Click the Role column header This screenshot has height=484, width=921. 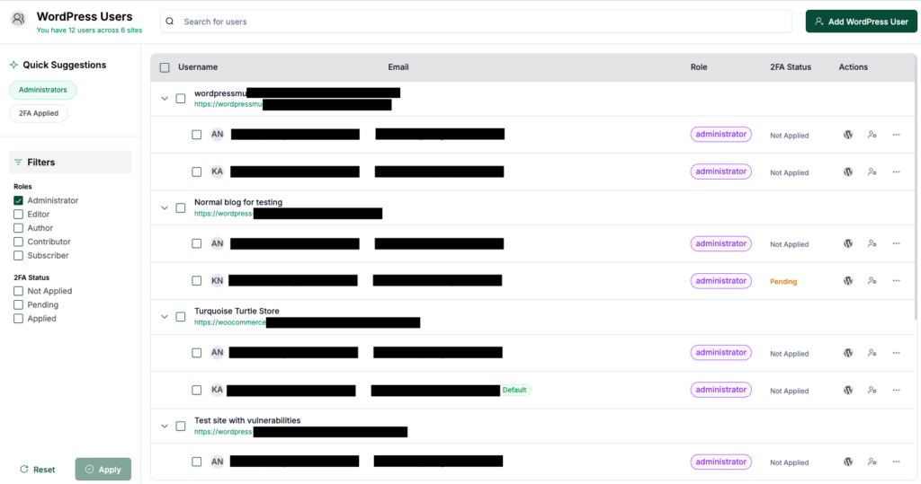(698, 67)
